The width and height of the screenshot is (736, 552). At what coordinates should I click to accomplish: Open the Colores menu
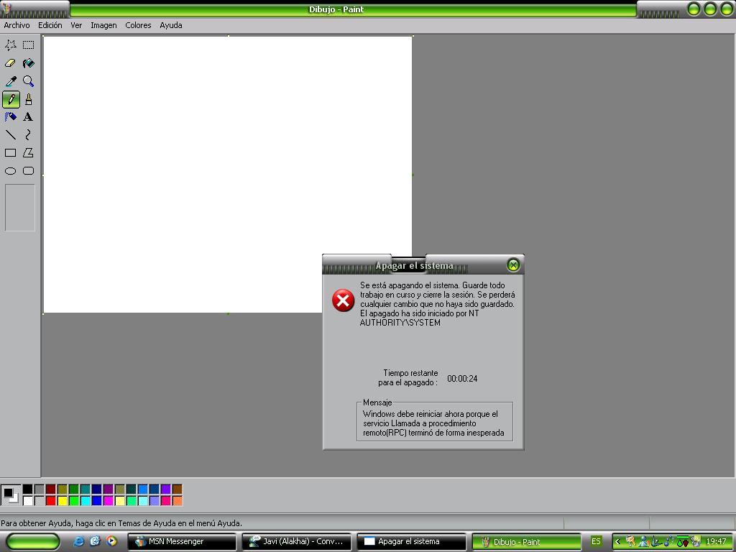coord(138,25)
